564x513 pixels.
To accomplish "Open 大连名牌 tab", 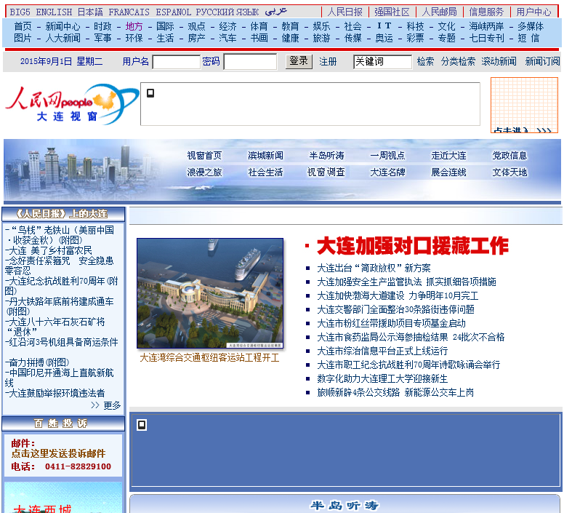I will click(387, 172).
